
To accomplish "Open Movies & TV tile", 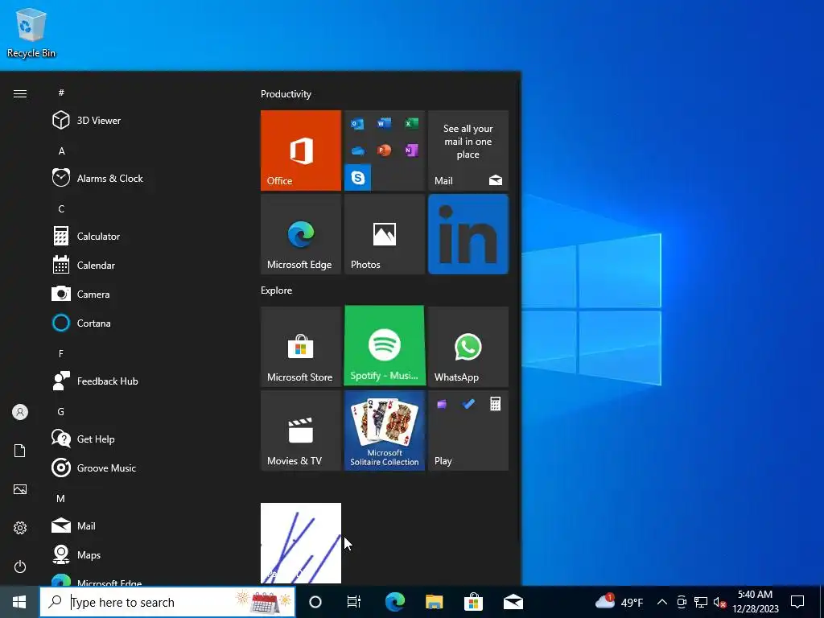I will coord(301,431).
